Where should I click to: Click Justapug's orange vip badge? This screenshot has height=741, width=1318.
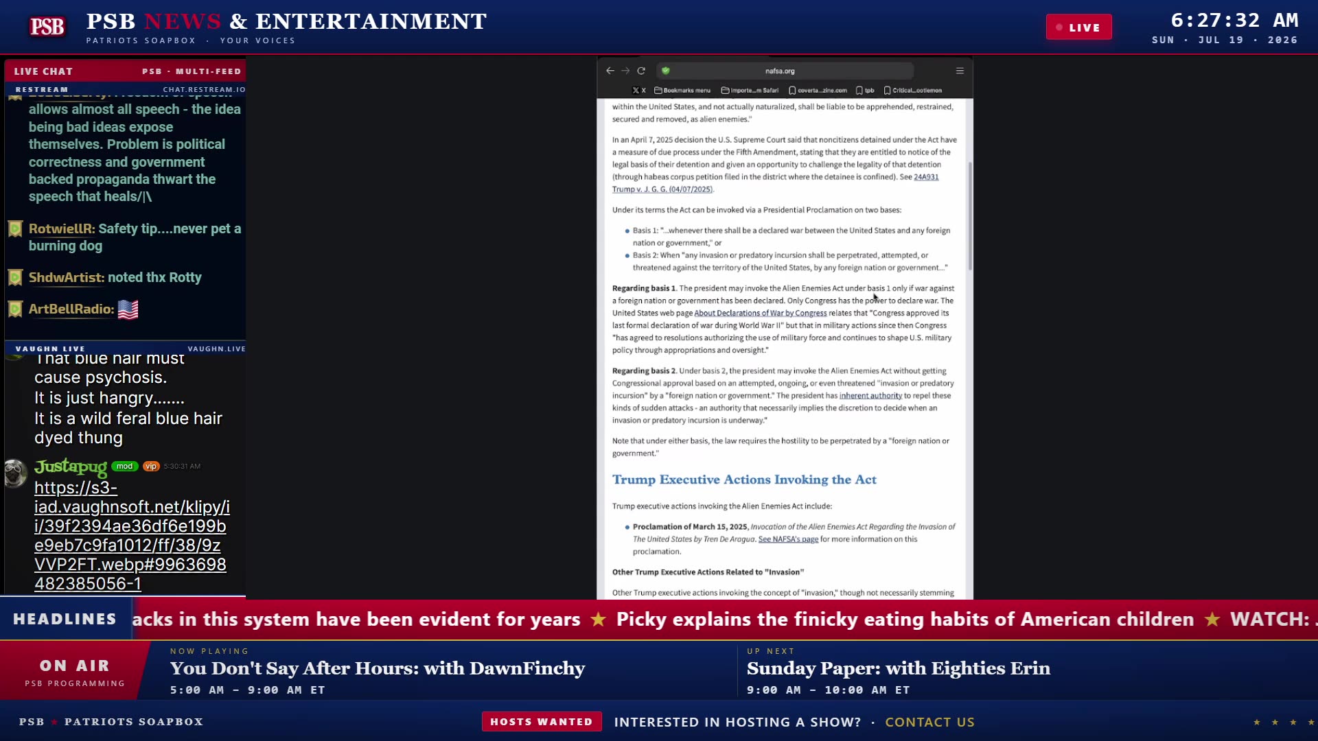coord(151,467)
